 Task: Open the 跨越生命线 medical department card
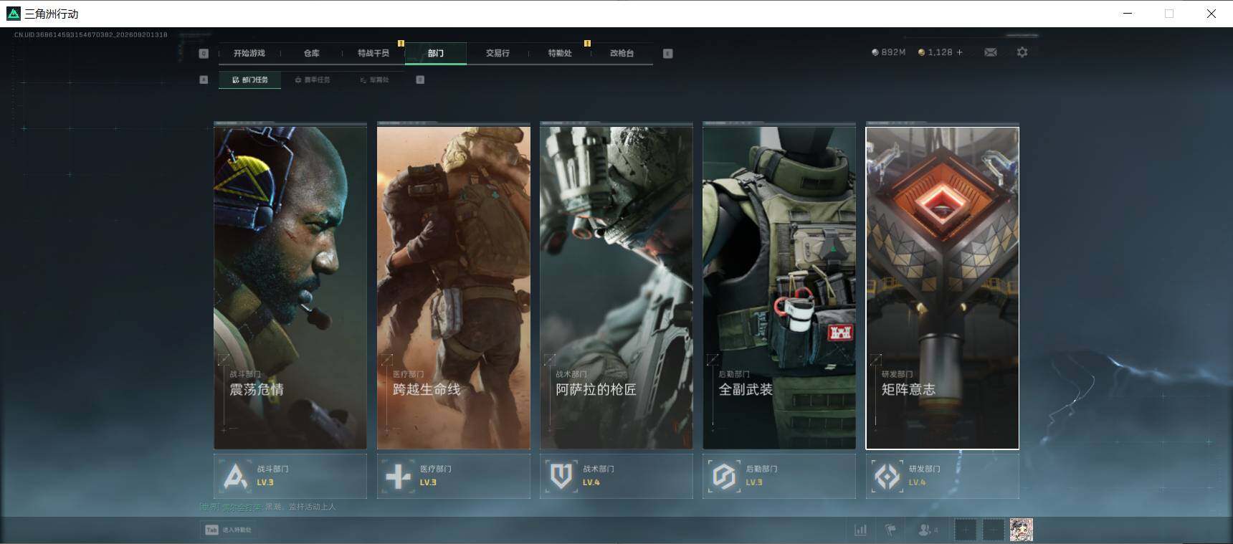click(x=454, y=288)
